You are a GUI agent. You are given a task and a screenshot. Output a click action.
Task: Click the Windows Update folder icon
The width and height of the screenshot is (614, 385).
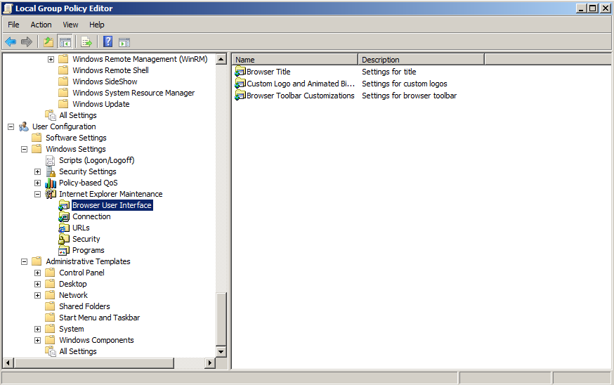(63, 104)
